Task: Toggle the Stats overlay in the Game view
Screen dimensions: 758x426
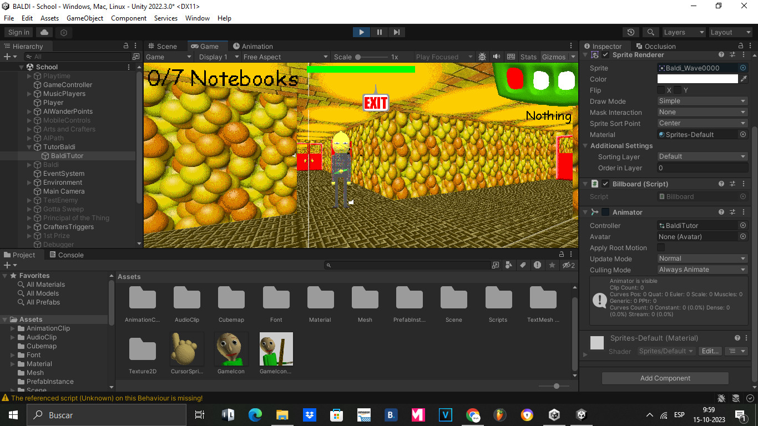Action: (528, 57)
